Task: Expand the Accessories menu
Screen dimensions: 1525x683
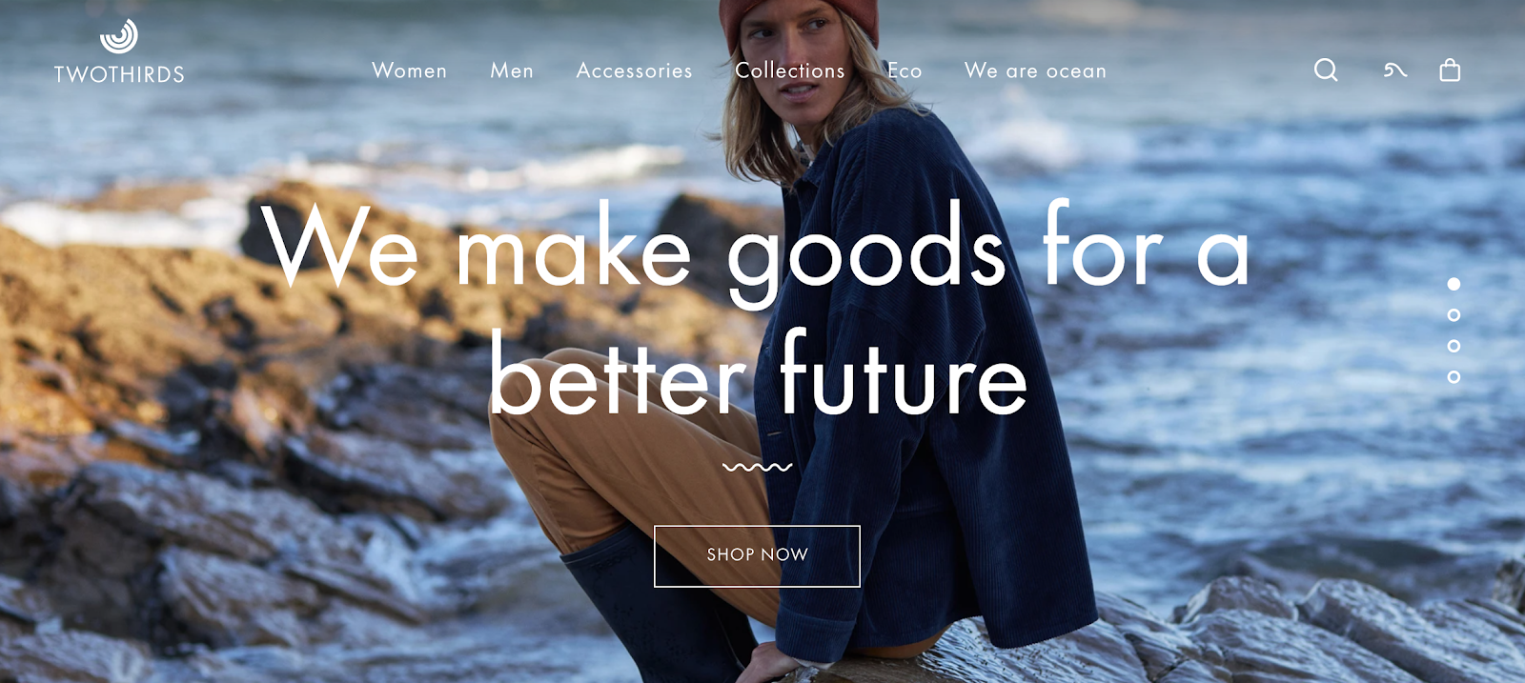Action: point(634,70)
